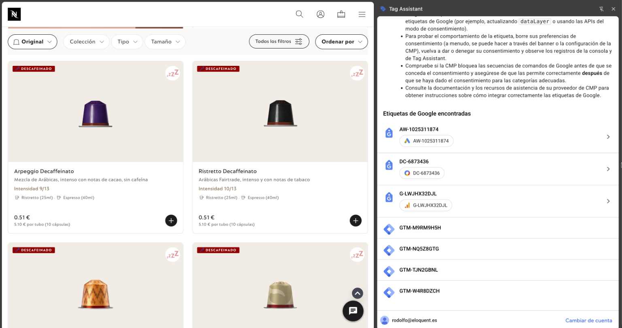Click the Arpeggio 0.51 € price
The image size is (622, 328).
pyautogui.click(x=21, y=217)
